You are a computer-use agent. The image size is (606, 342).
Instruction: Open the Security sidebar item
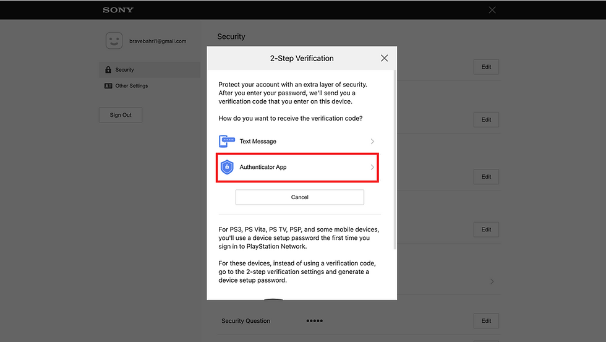click(150, 69)
